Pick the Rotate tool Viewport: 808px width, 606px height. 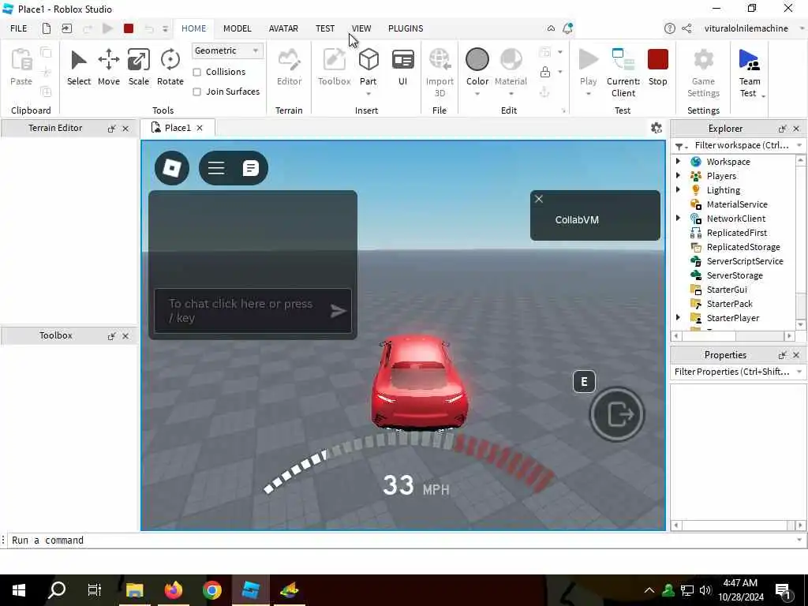pos(170,67)
